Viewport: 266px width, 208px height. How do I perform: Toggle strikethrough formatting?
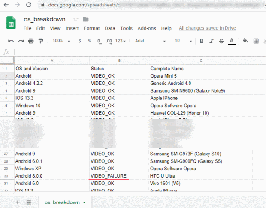click(x=221, y=41)
